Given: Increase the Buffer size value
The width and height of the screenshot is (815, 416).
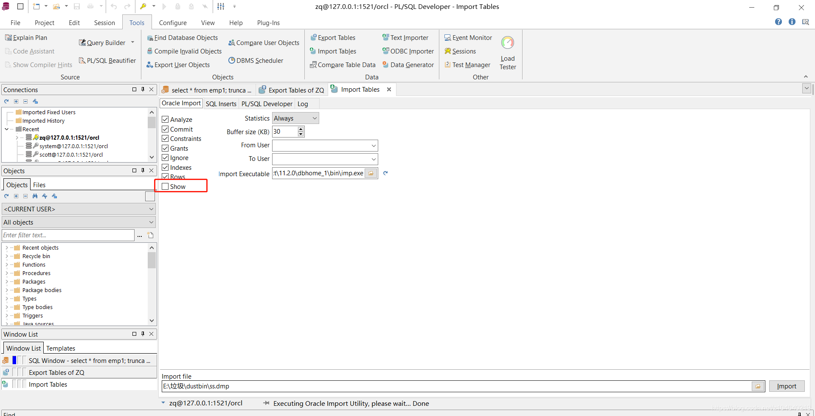Looking at the screenshot, I should (301, 129).
